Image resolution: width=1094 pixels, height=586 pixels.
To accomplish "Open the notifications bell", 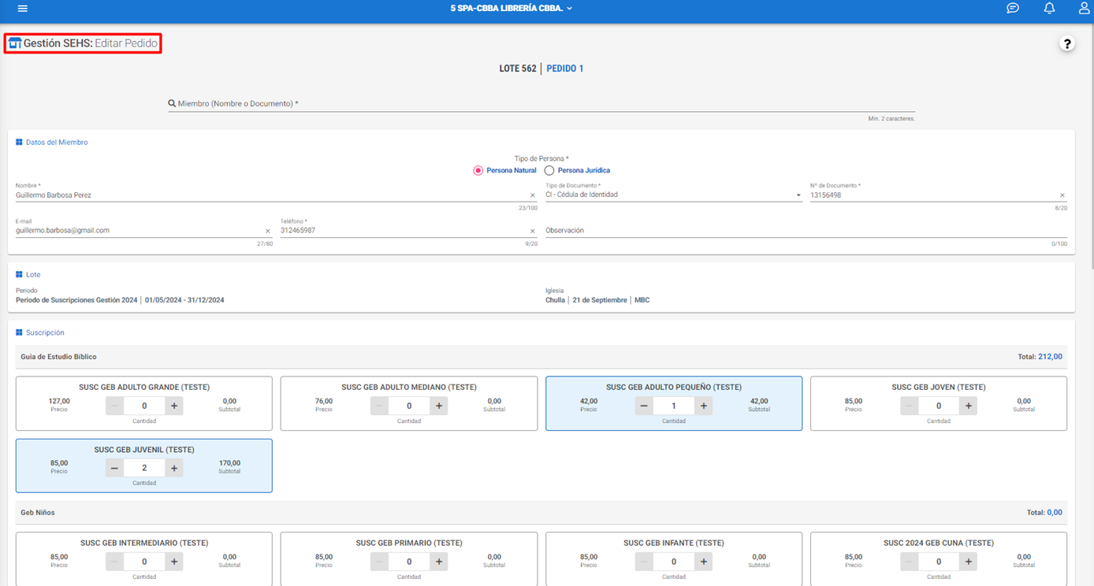I will coord(1049,9).
